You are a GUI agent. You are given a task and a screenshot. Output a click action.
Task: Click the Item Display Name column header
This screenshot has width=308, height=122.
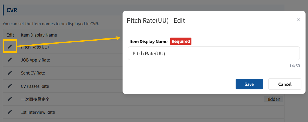(x=39, y=35)
